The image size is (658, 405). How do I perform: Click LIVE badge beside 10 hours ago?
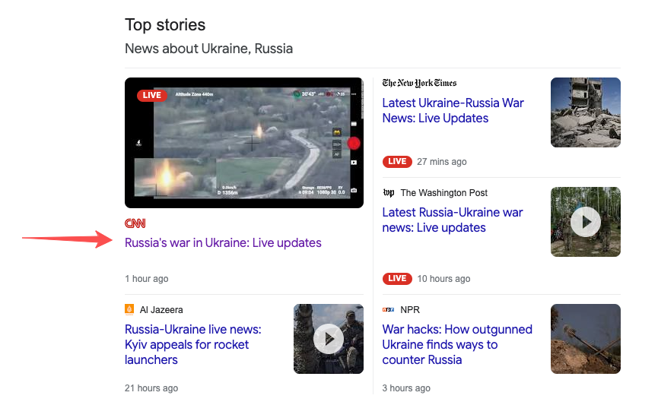[397, 278]
